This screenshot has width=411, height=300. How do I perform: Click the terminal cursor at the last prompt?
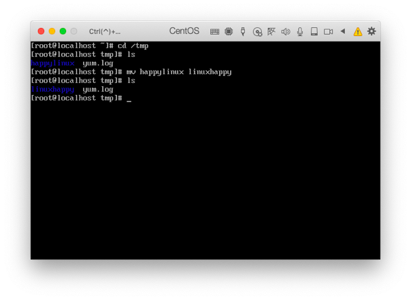(x=129, y=101)
